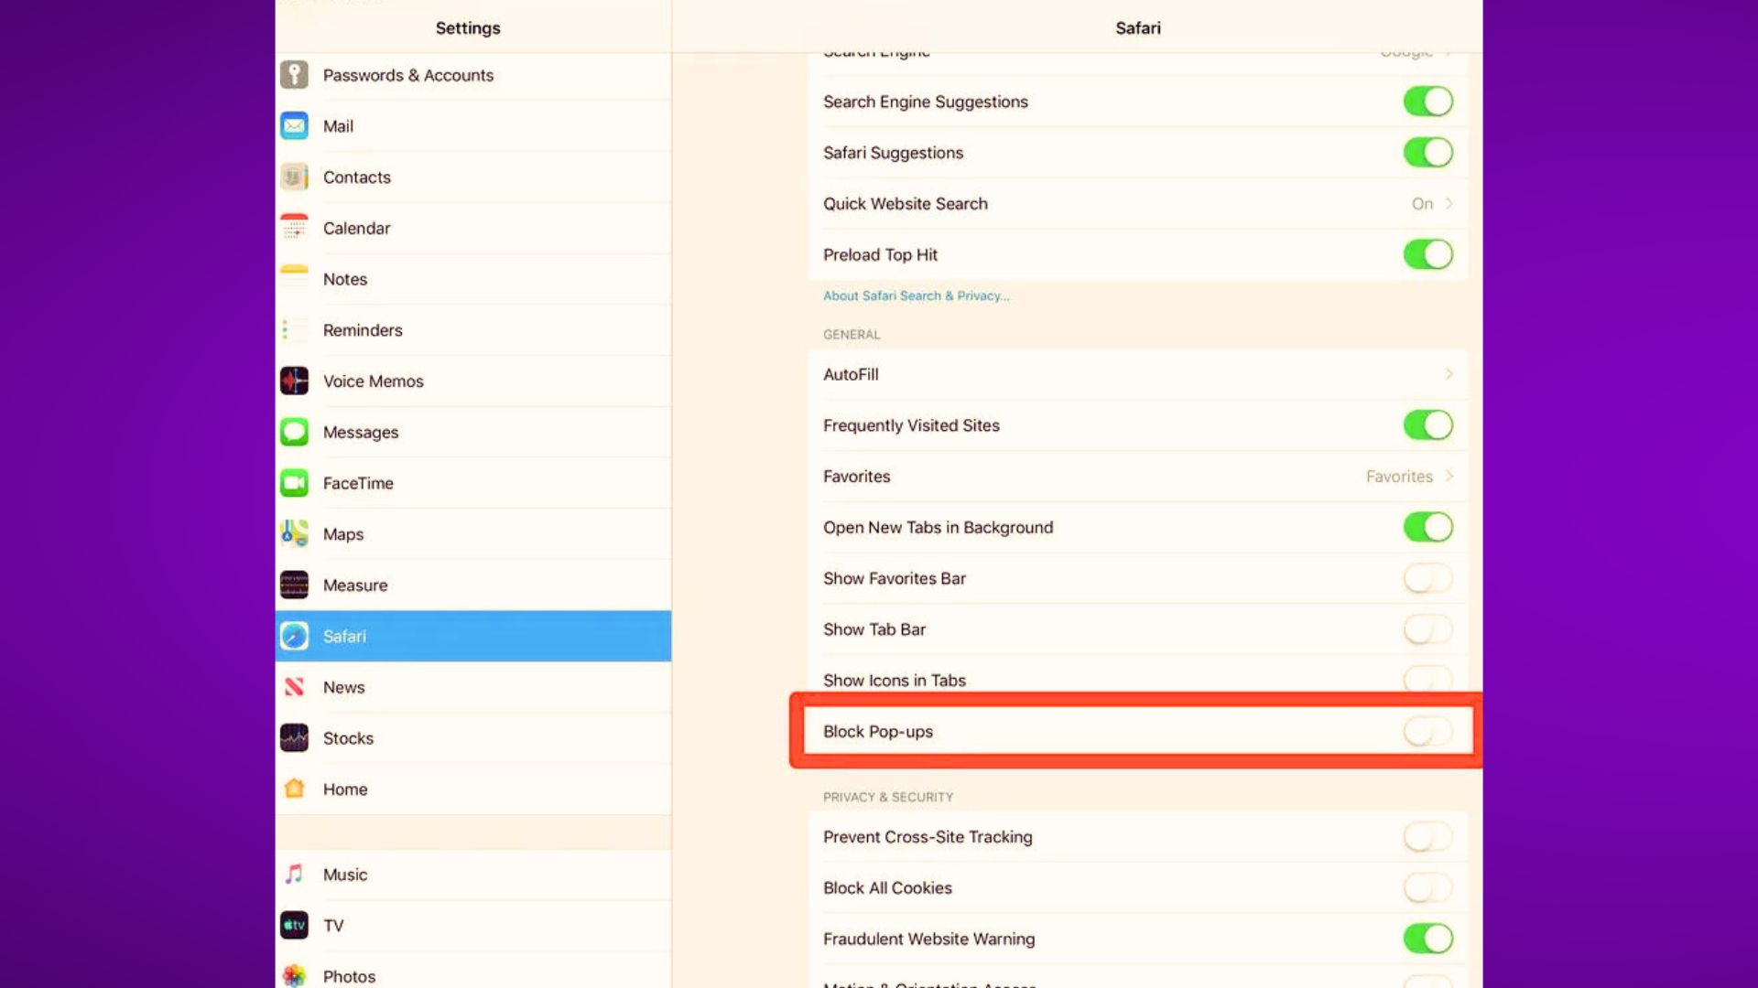Open Quick Website Search chevron

pos(1449,203)
